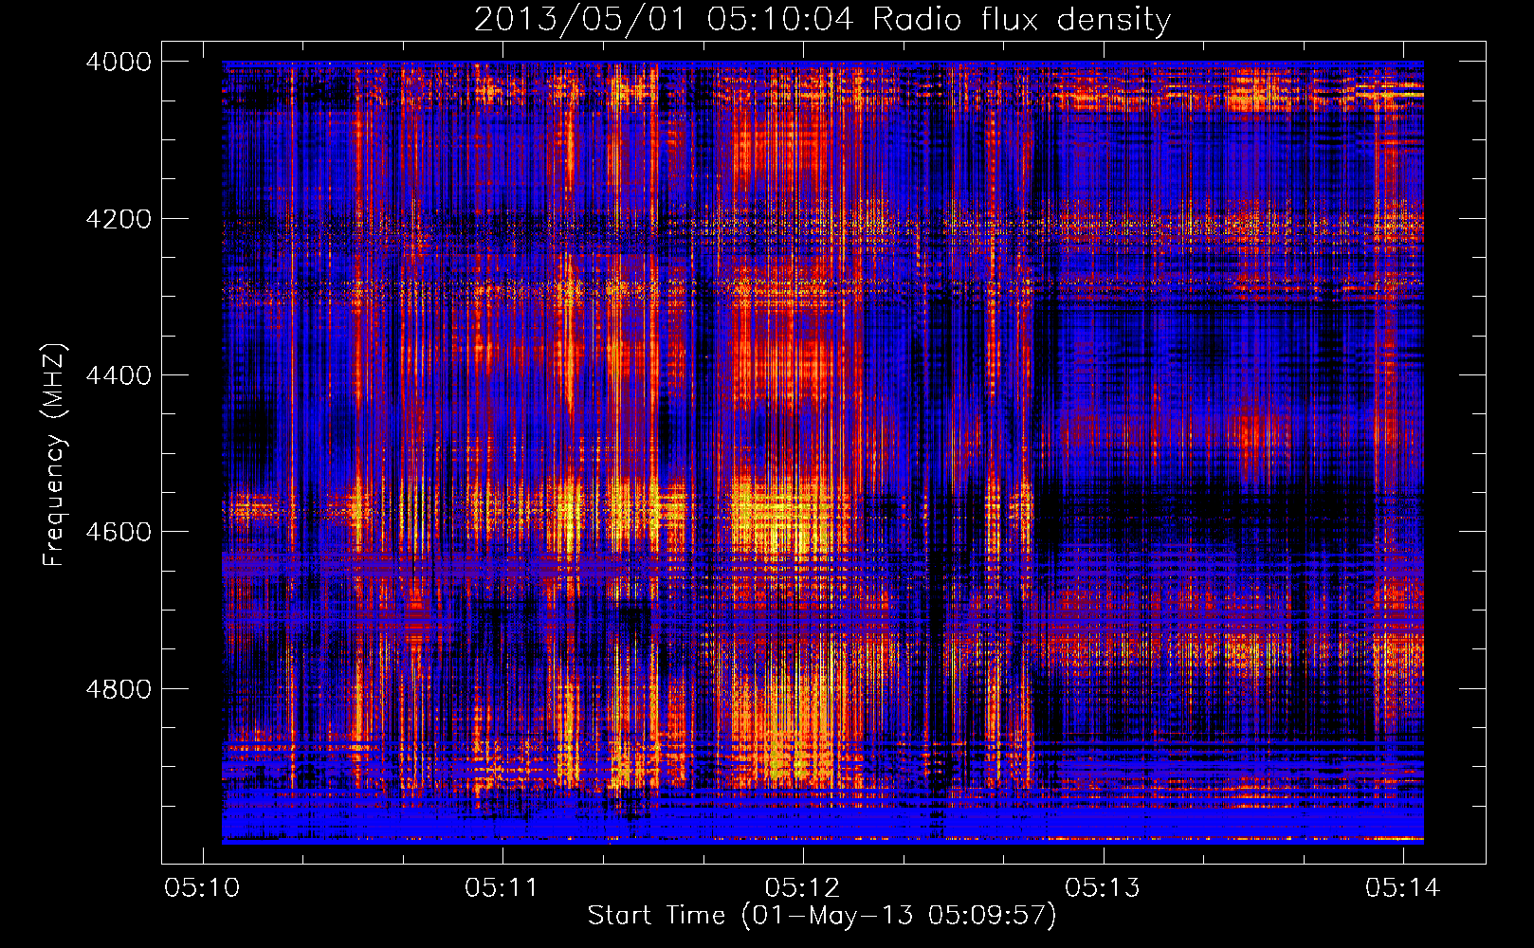
Task: Click the plot title '2013/05/01 05:10:04 Radio flux density'
Action: point(822,19)
